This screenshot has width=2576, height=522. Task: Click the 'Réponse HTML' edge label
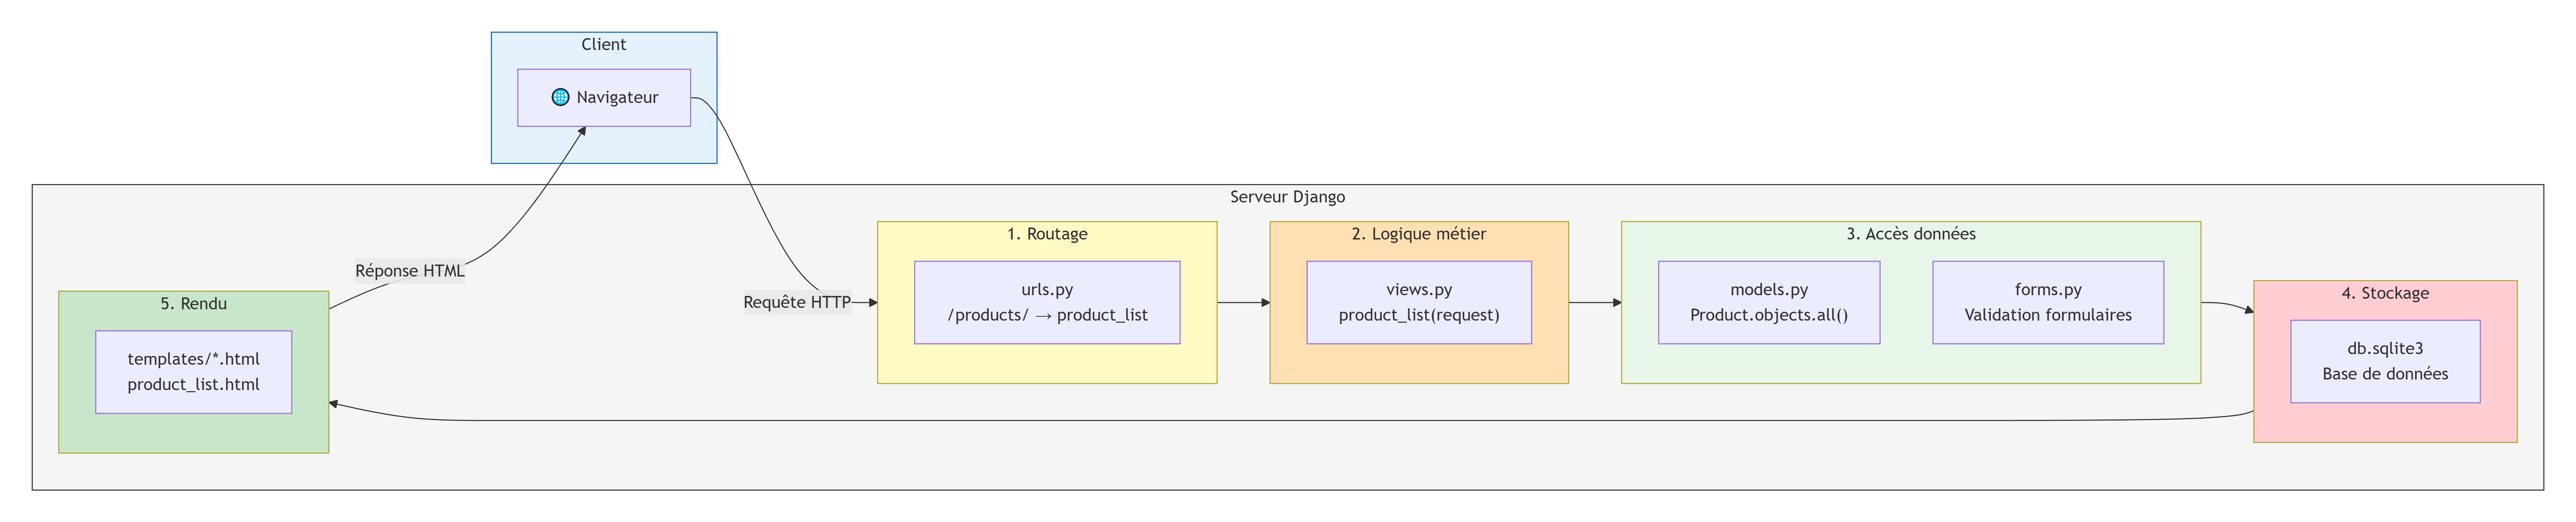410,271
